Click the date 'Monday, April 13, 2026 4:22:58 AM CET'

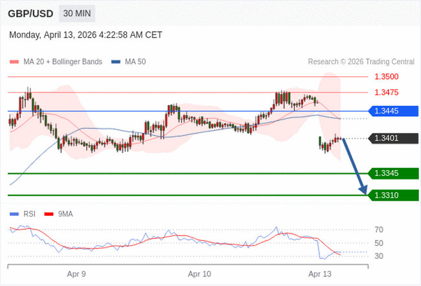pyautogui.click(x=85, y=35)
